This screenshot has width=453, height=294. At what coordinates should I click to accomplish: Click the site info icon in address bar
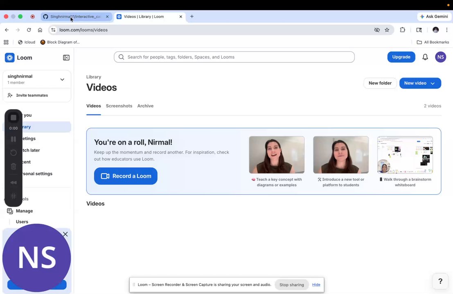(53, 30)
